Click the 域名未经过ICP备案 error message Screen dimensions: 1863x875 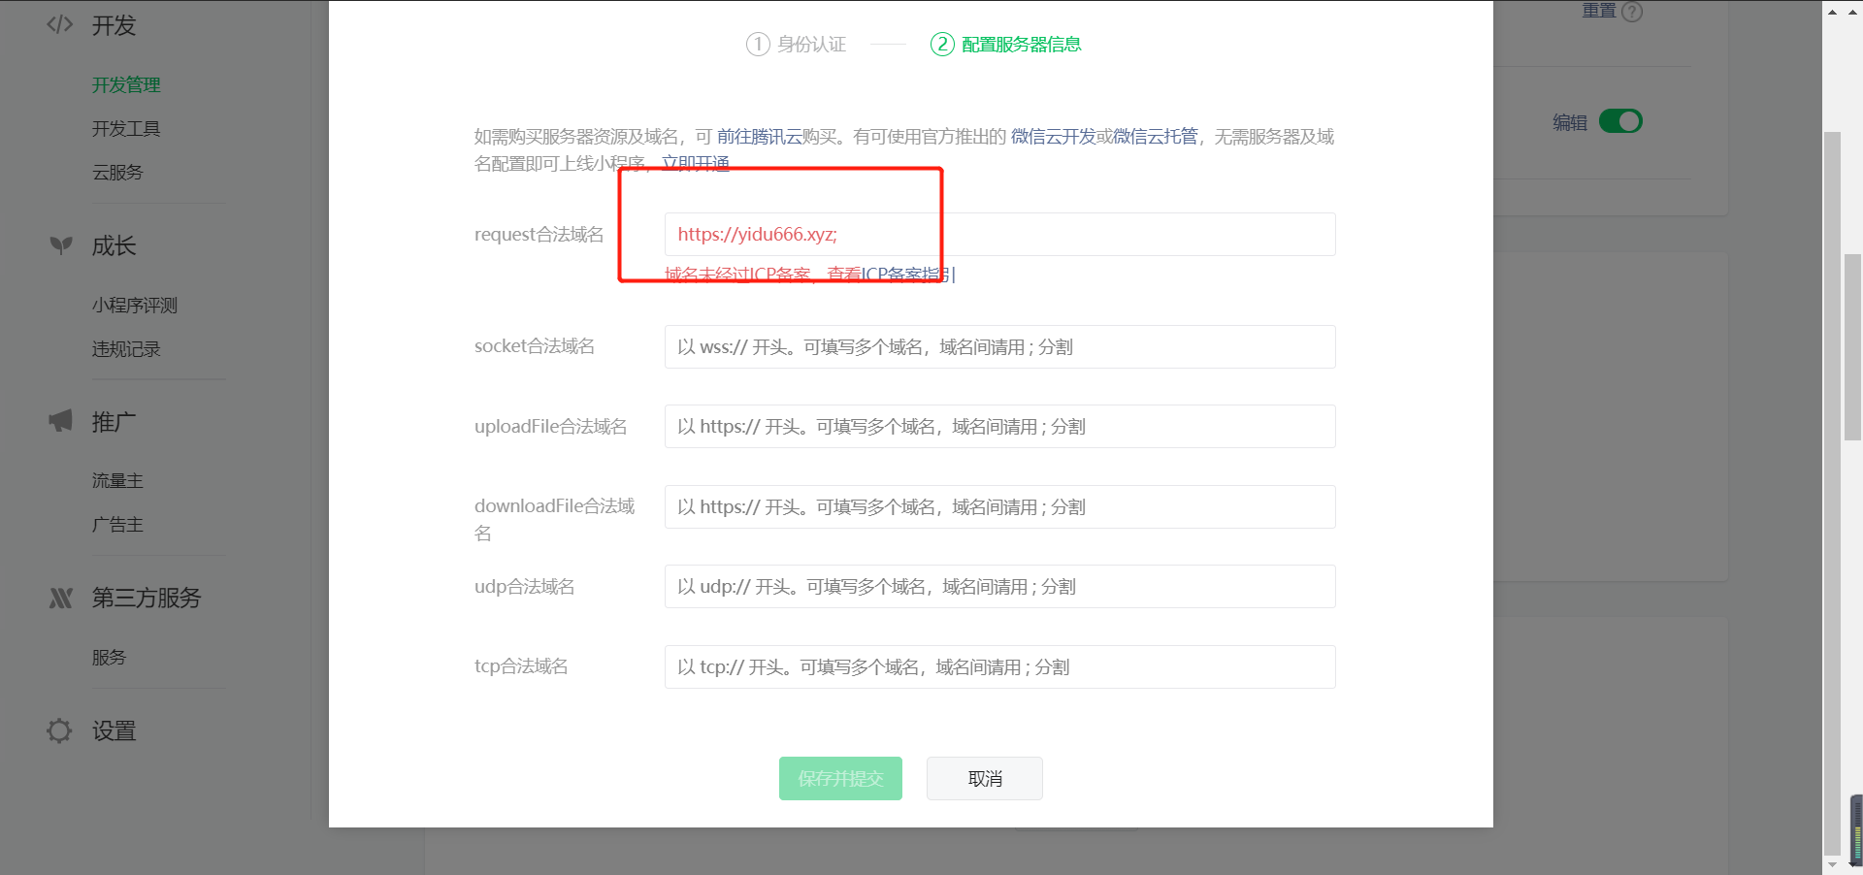coord(737,275)
